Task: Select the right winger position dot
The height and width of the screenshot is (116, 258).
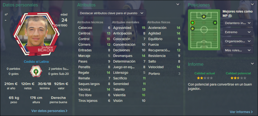Action: tap(215, 22)
